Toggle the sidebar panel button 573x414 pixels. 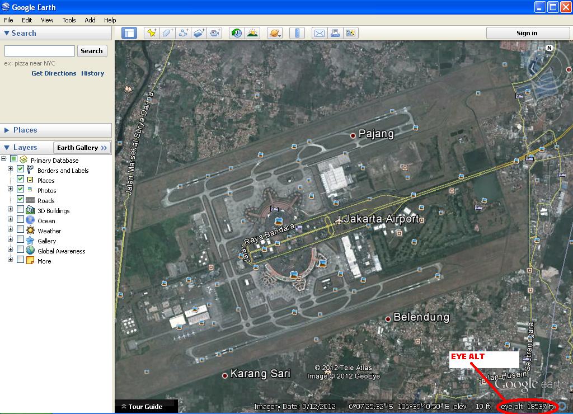(x=129, y=33)
